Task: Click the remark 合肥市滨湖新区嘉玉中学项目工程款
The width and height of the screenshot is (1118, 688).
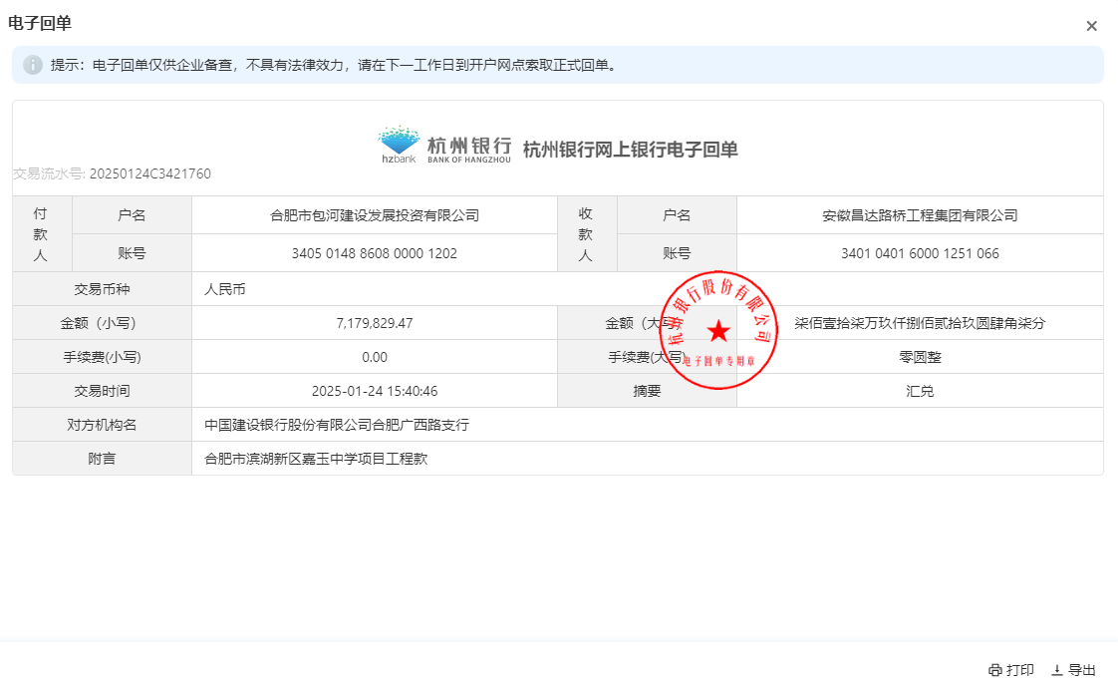Action: click(x=316, y=459)
